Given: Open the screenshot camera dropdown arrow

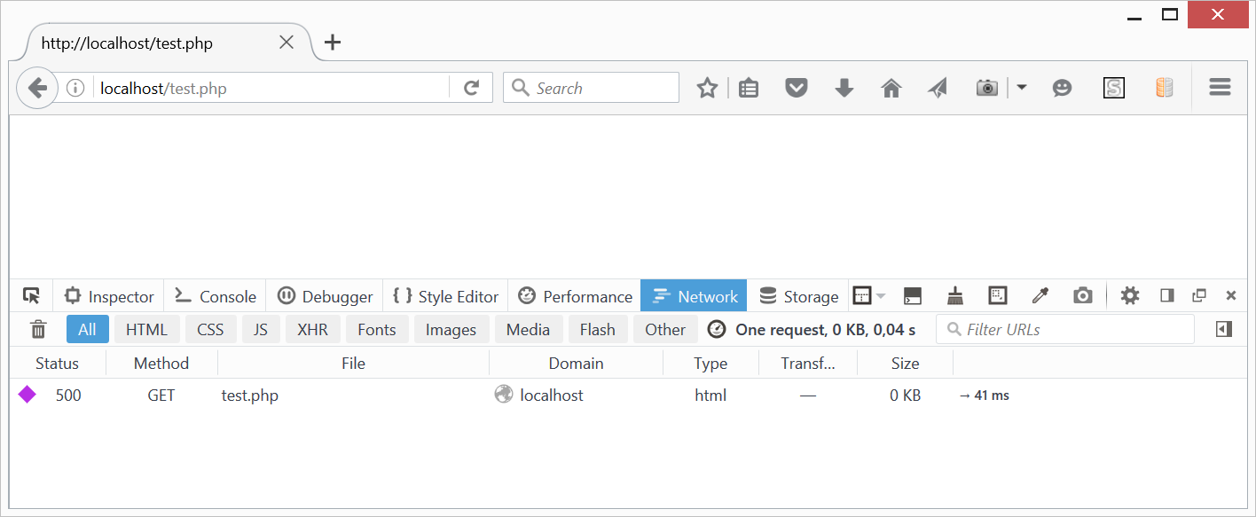Looking at the screenshot, I should click(x=1022, y=88).
